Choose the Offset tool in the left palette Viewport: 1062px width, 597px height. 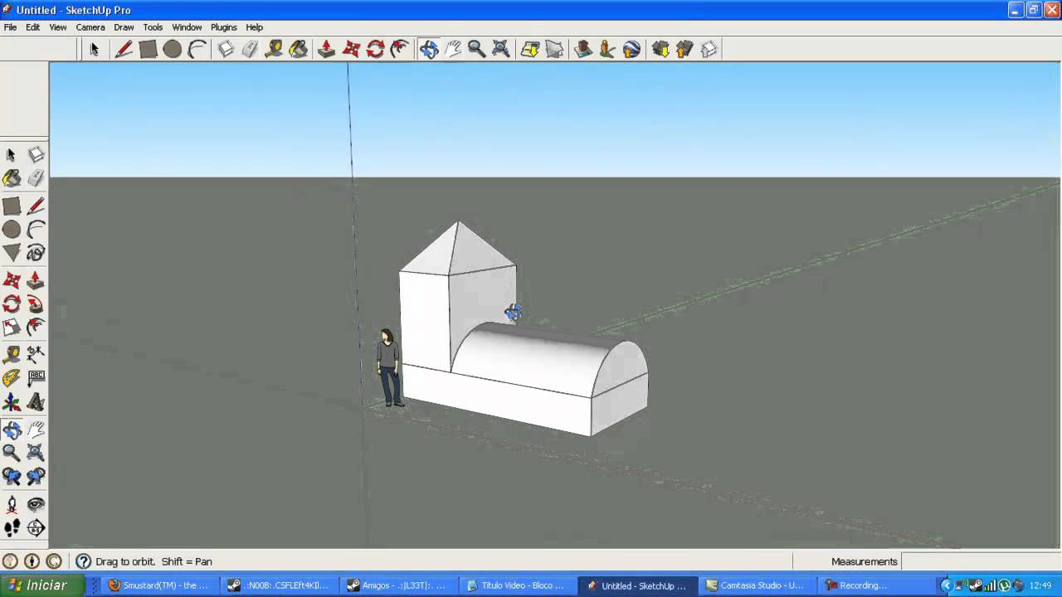click(36, 328)
